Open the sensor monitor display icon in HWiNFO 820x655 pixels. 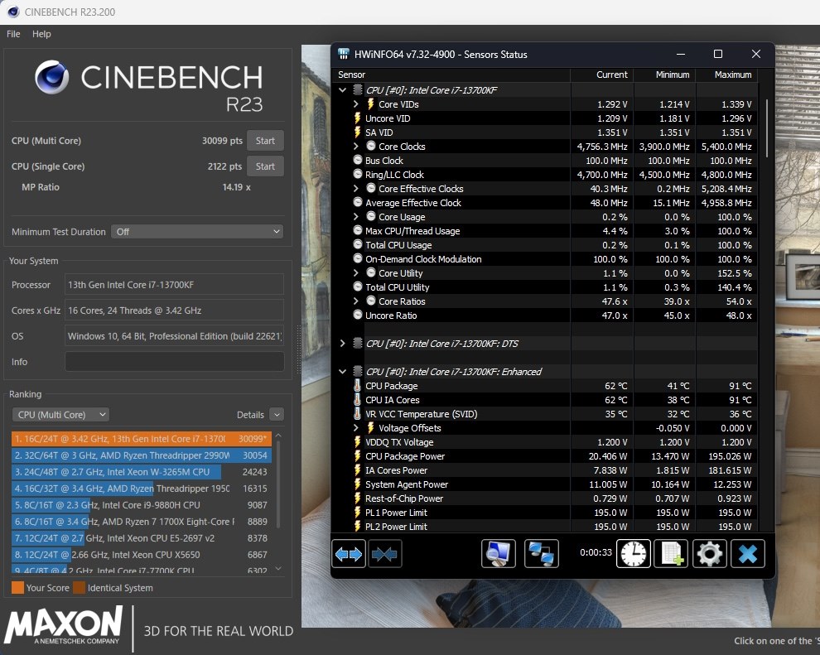coord(499,554)
